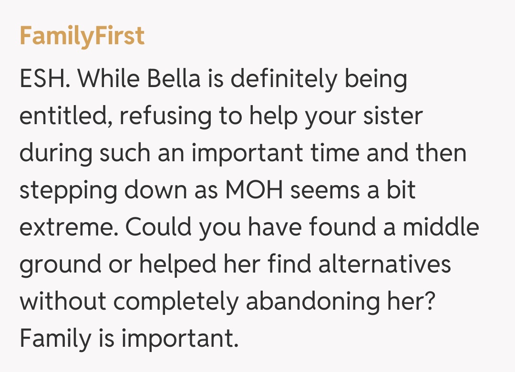Click the abbreviation 'MOH' in the comment
The width and height of the screenshot is (515, 372).
255,190
